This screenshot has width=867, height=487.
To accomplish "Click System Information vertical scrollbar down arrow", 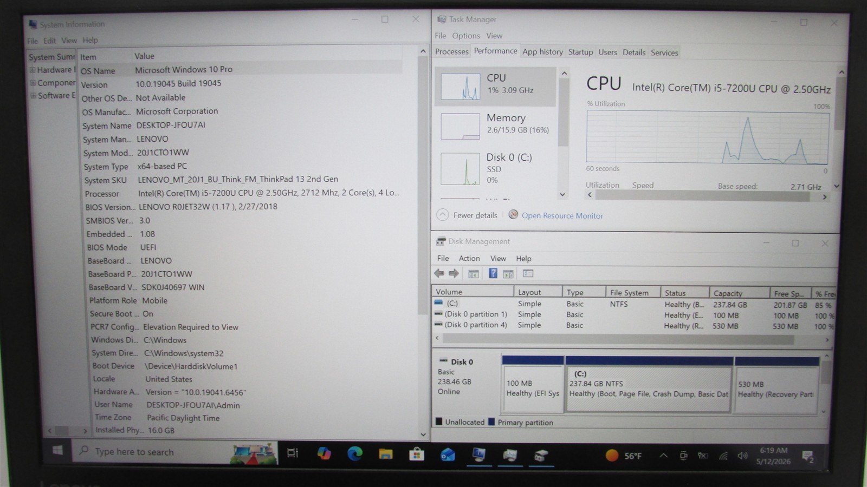I will click(423, 435).
